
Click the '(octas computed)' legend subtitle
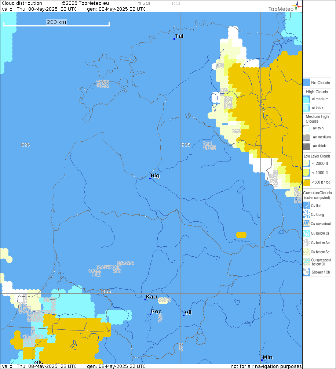317,198
